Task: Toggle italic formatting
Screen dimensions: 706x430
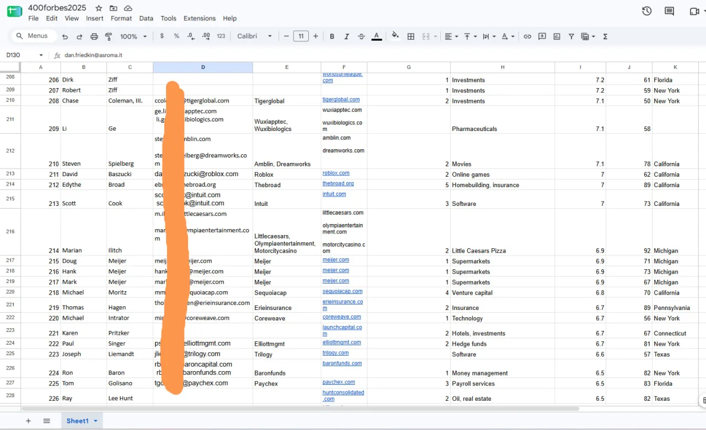Action: [x=346, y=36]
